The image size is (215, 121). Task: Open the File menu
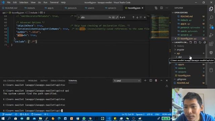[9, 2]
